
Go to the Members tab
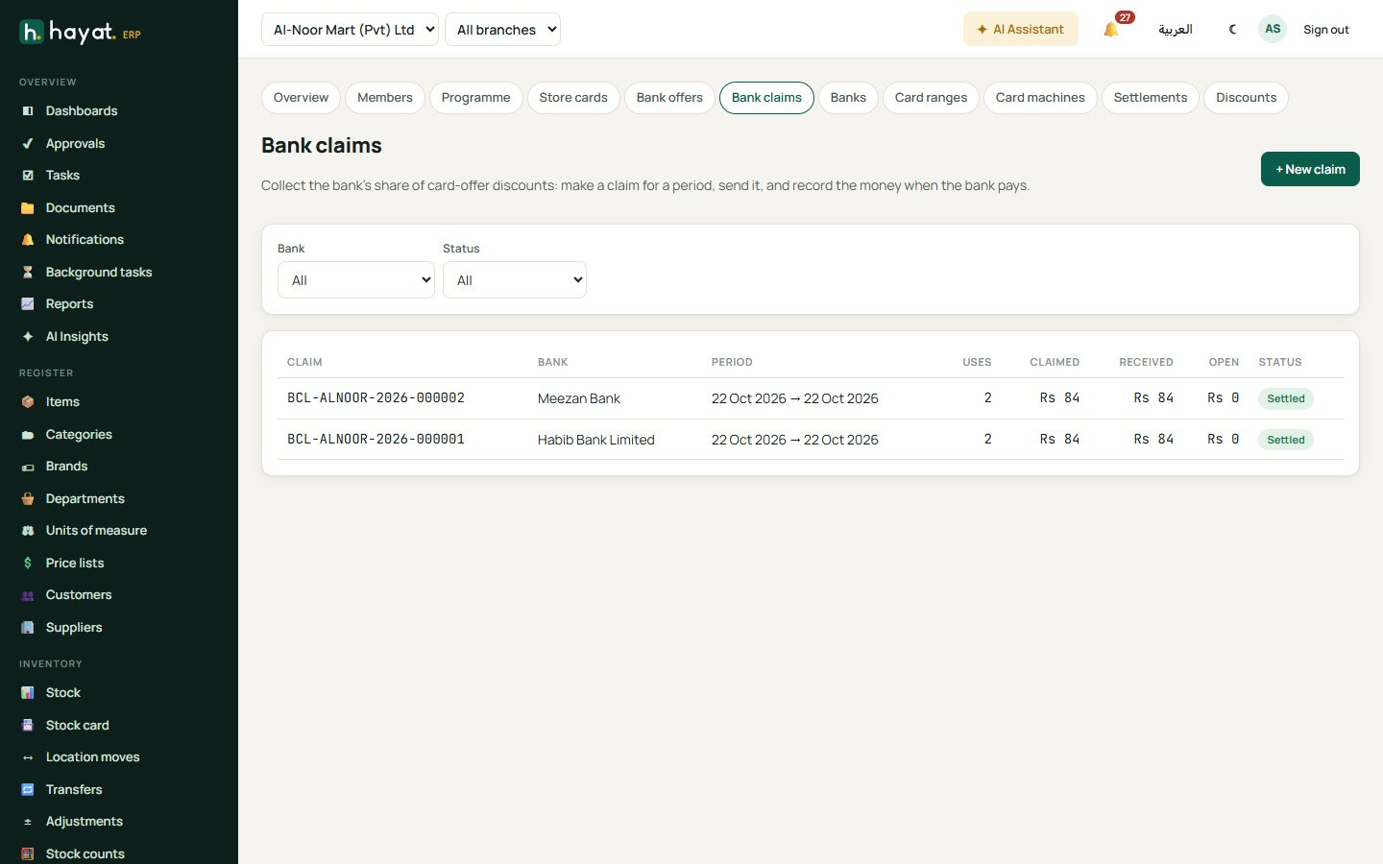(x=385, y=98)
